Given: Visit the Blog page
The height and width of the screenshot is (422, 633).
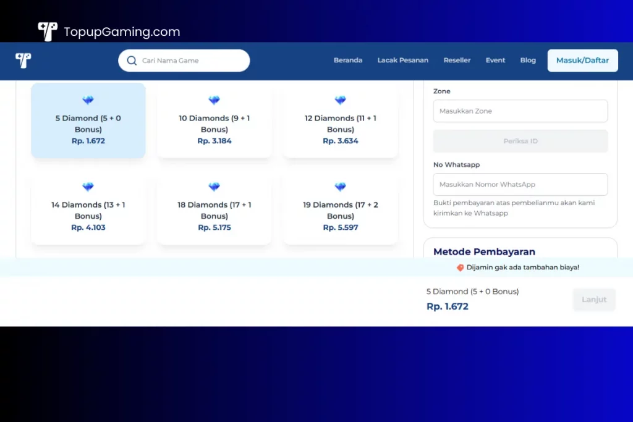Looking at the screenshot, I should [528, 61].
